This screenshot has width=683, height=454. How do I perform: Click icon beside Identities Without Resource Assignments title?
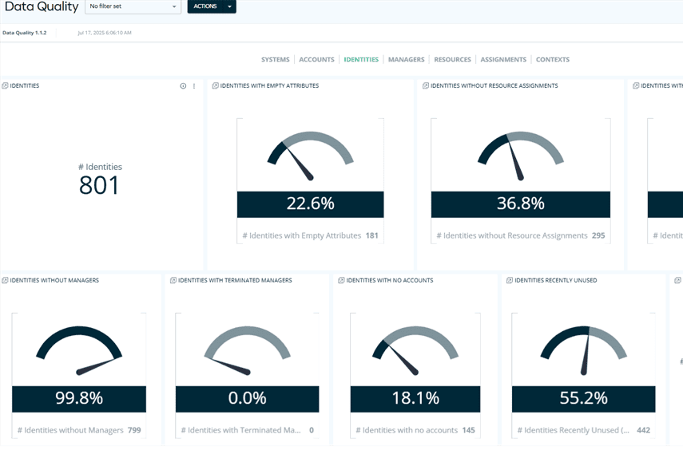[x=426, y=85]
